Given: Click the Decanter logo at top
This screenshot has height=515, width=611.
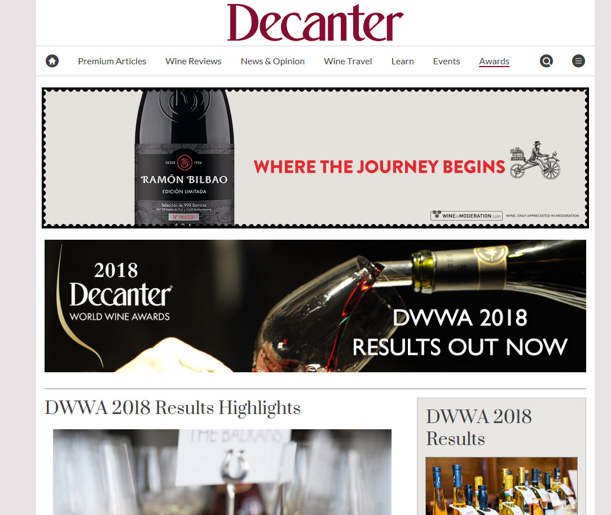Looking at the screenshot, I should (x=315, y=22).
